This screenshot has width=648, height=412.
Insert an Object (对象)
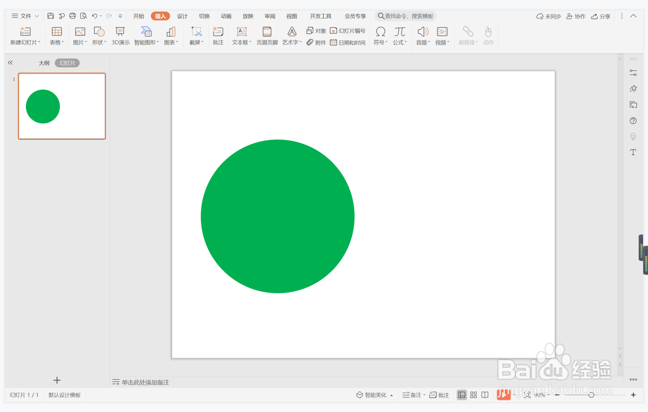pos(316,31)
